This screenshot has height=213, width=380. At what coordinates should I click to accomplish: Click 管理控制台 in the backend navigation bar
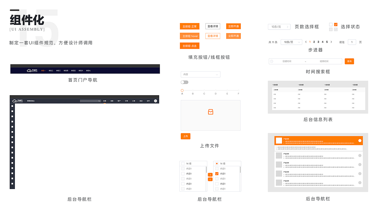pos(31,101)
